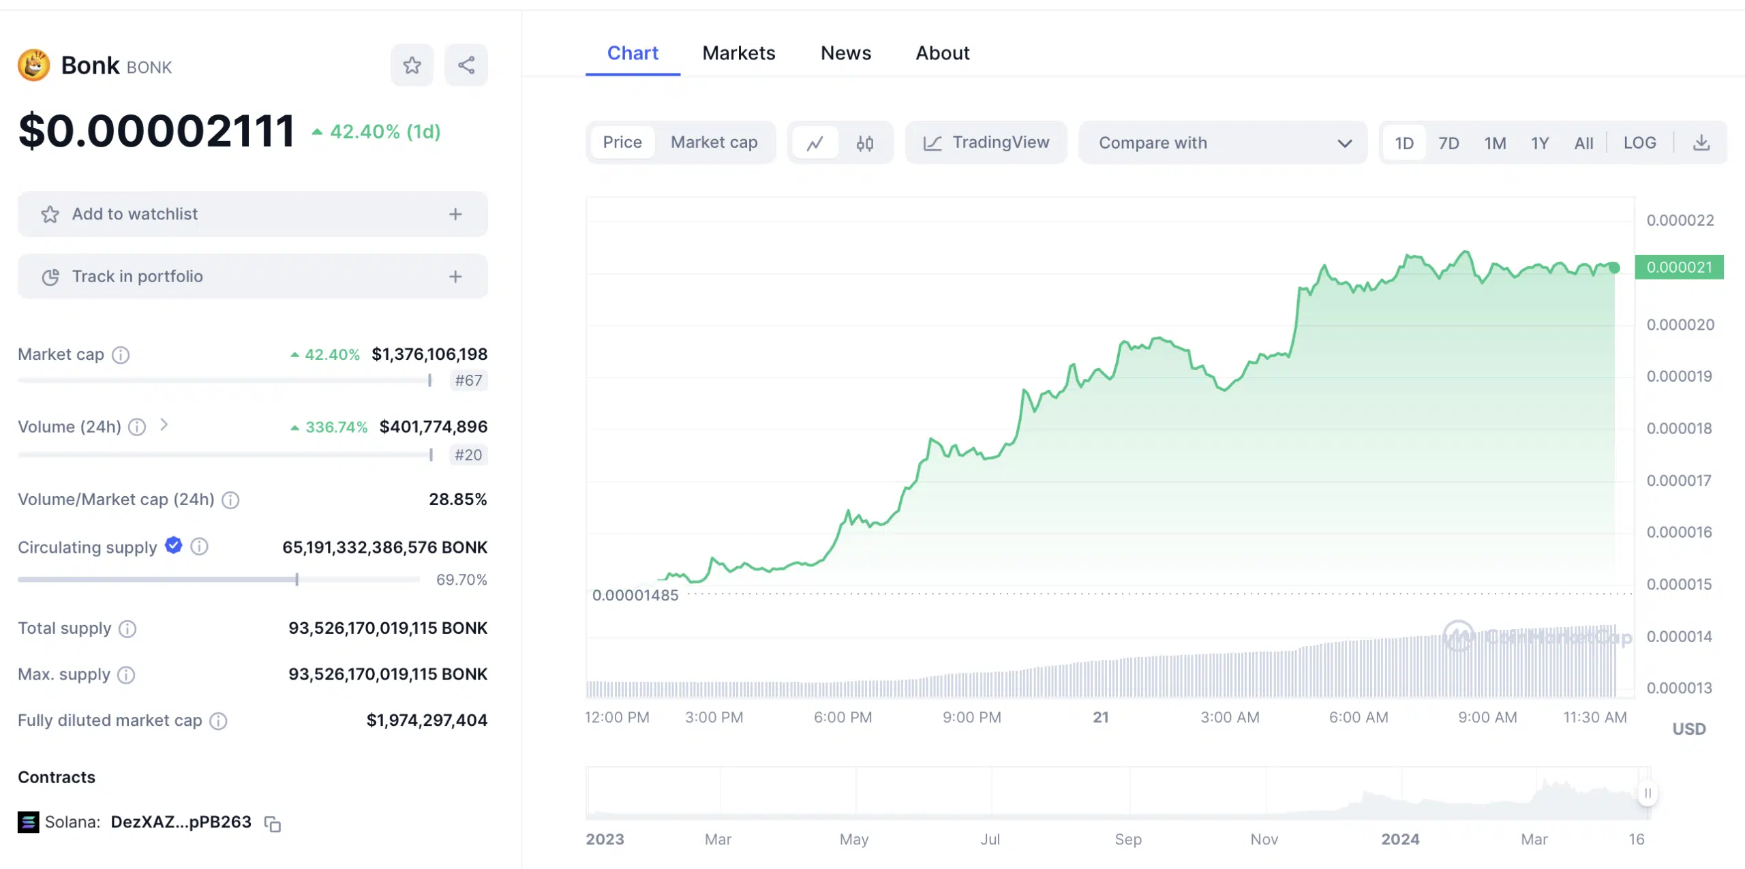Click the Fully diluted market cap info icon

click(218, 721)
